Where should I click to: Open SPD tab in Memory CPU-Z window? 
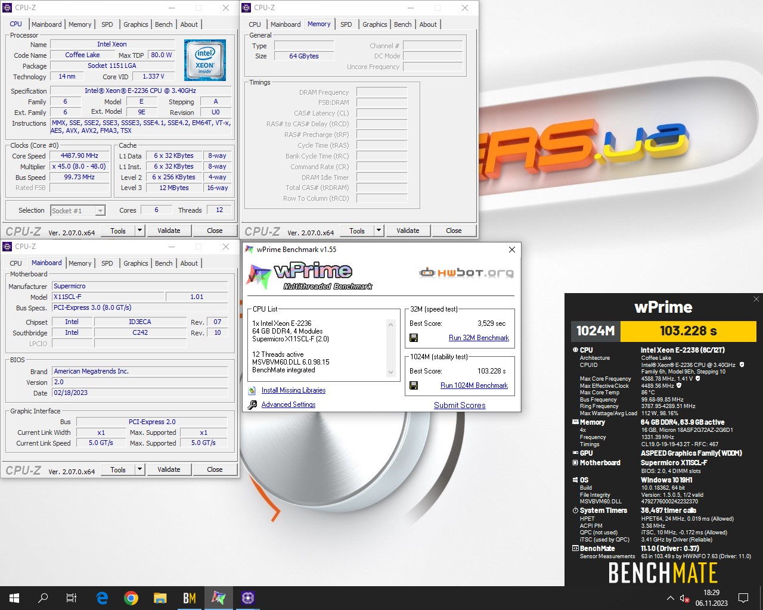pyautogui.click(x=346, y=24)
